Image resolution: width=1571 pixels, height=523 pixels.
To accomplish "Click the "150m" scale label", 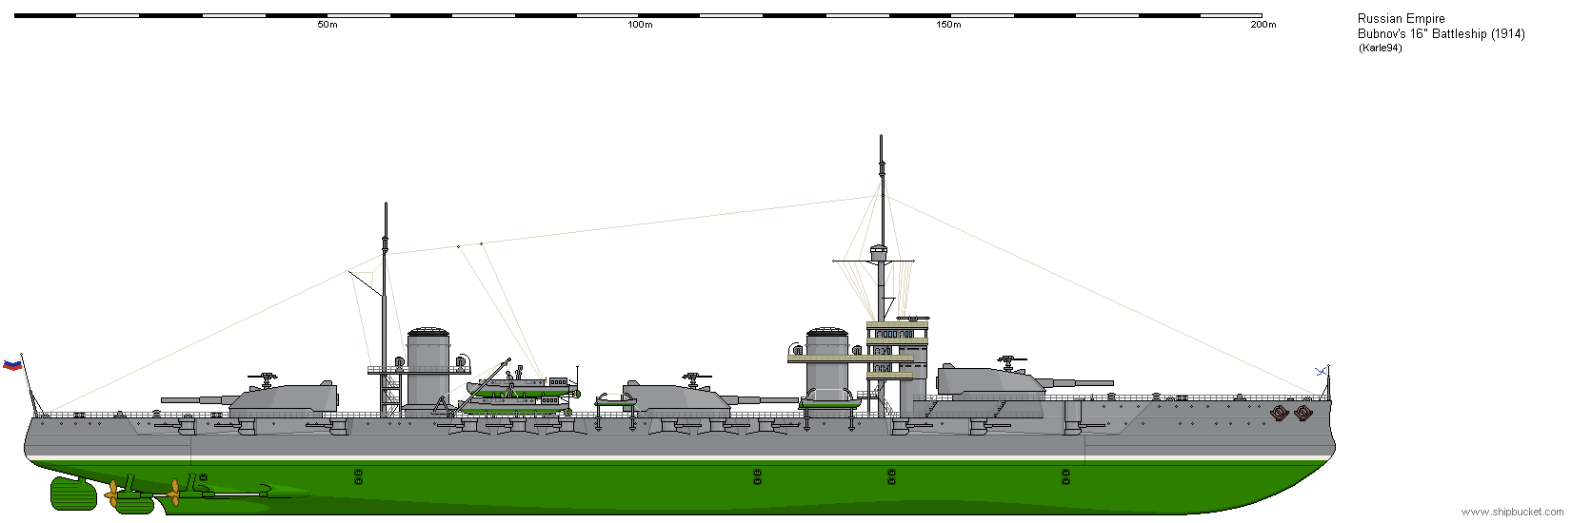I will [x=948, y=25].
